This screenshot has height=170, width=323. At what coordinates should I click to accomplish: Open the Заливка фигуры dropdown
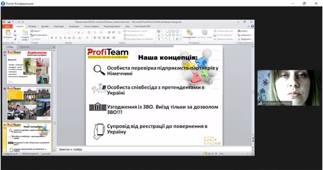[x=224, y=31]
